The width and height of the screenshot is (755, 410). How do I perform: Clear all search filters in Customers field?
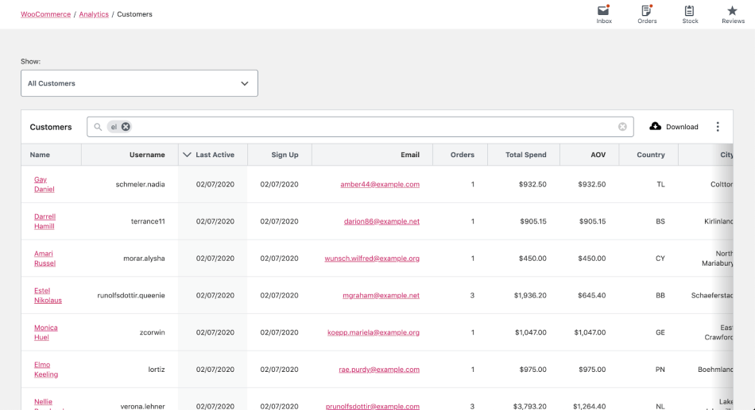click(x=622, y=127)
